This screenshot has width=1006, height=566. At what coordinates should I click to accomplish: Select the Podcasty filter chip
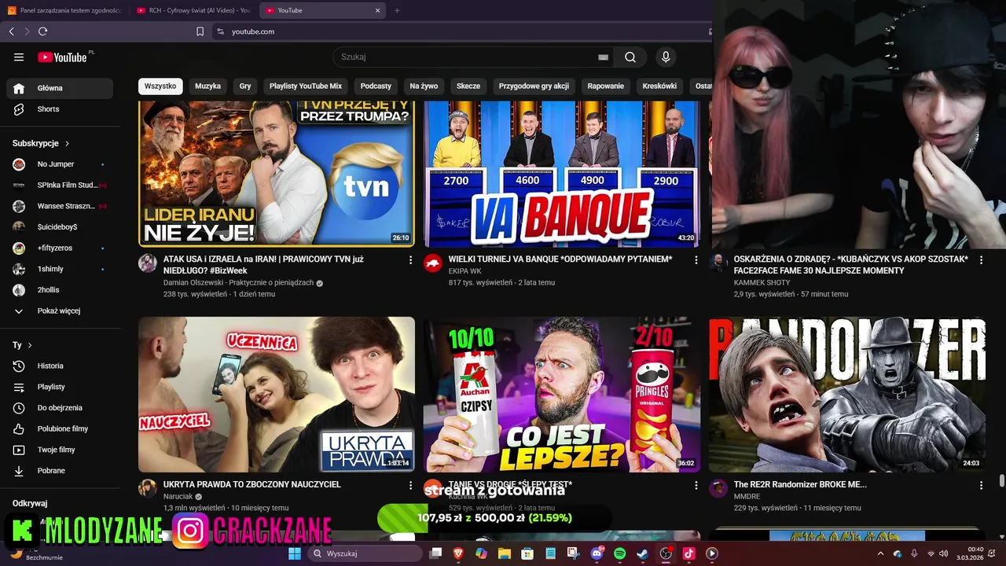376,86
